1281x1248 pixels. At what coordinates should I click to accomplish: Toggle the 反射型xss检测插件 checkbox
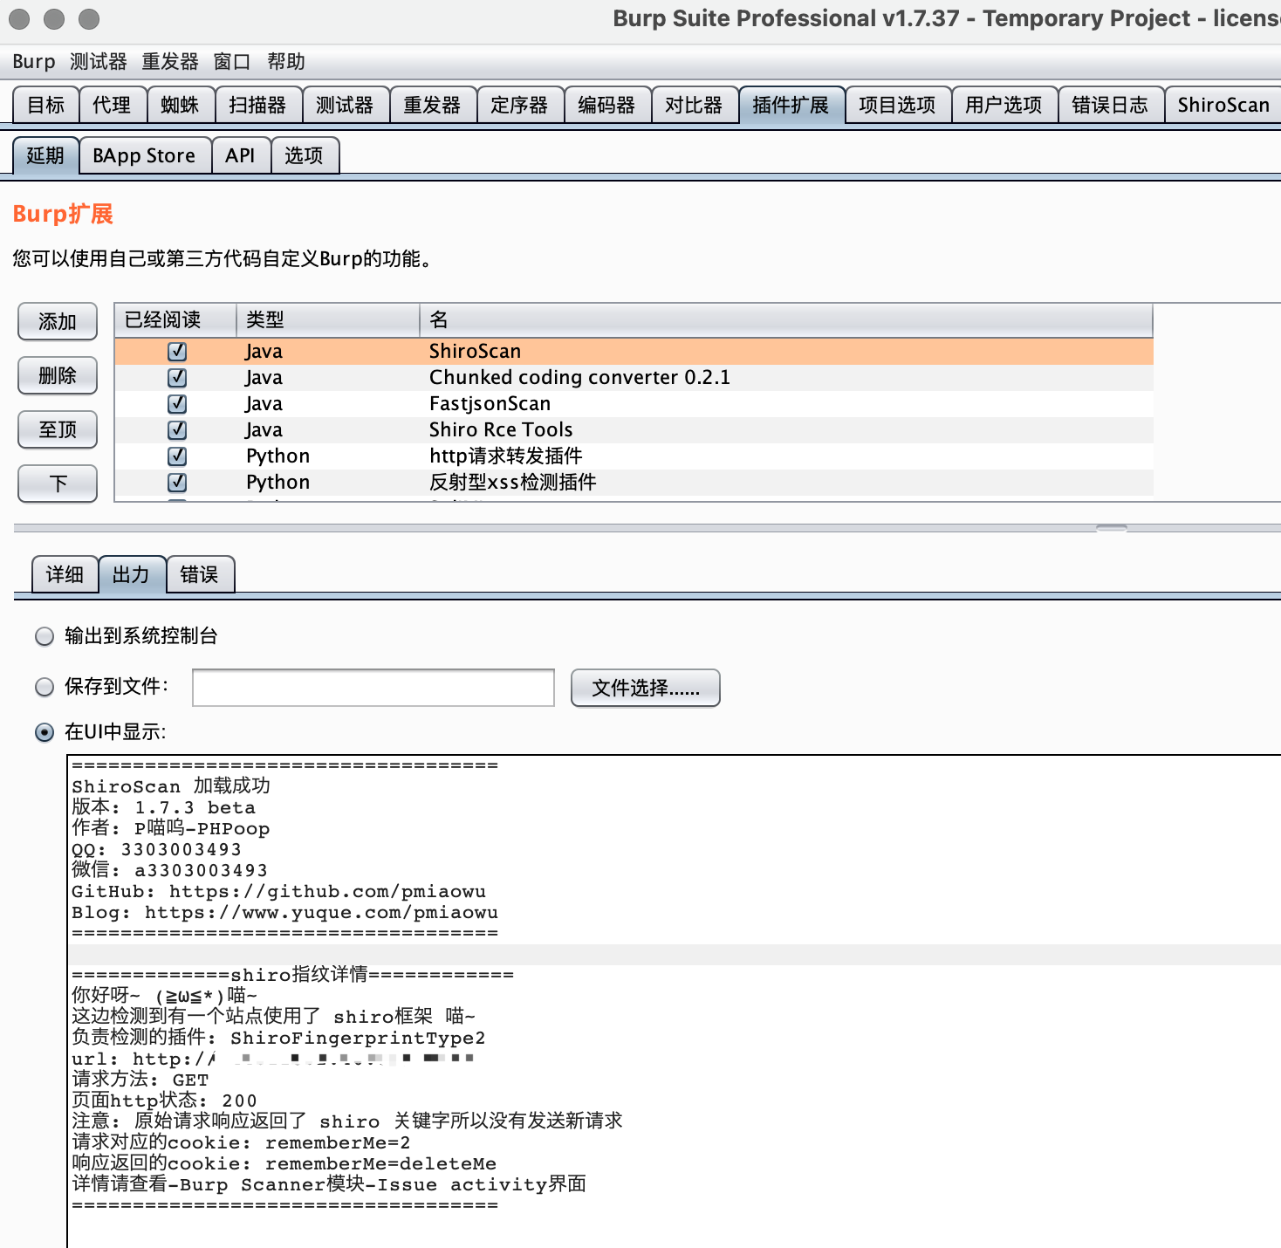pyautogui.click(x=177, y=483)
